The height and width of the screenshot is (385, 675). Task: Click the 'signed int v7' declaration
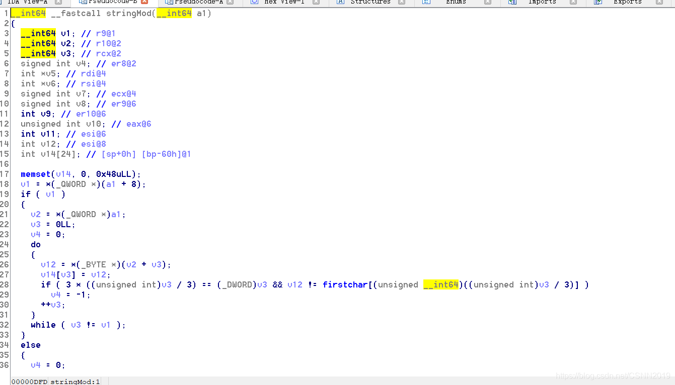53,93
